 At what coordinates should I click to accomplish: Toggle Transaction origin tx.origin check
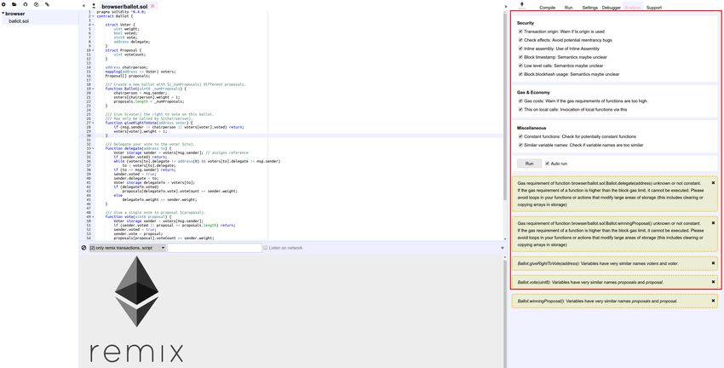pyautogui.click(x=520, y=32)
